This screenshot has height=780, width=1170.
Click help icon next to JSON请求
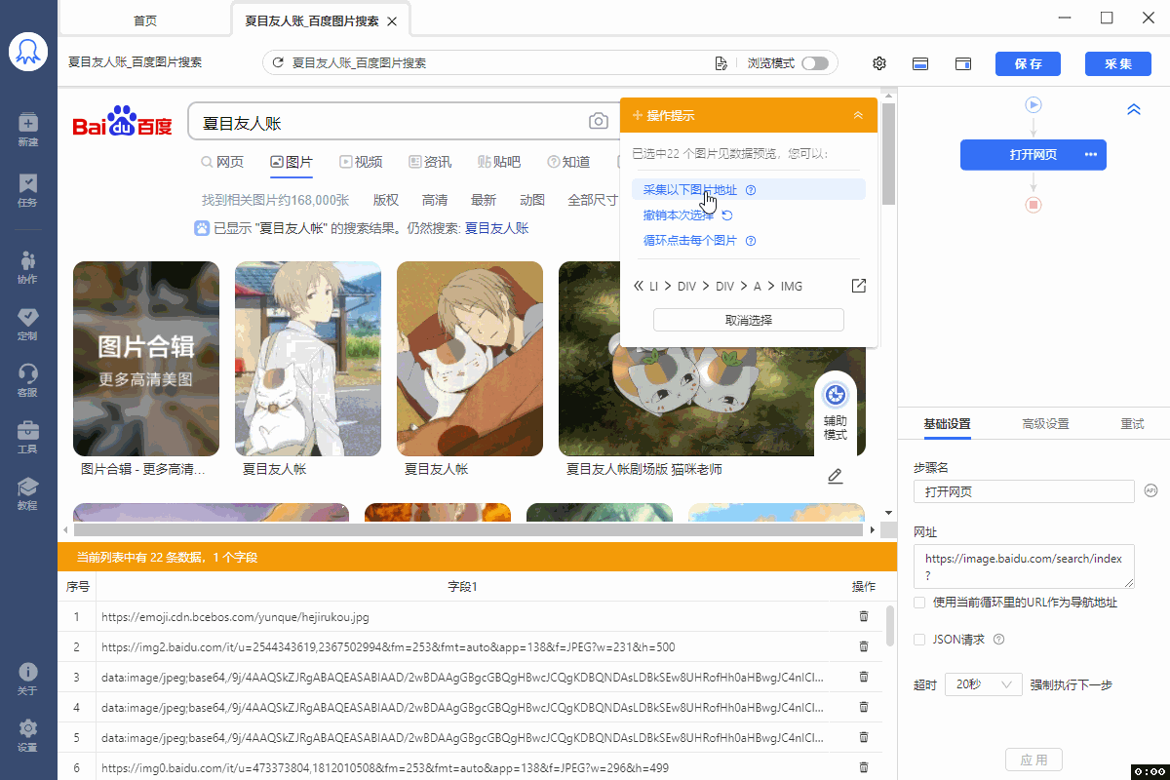[998, 640]
